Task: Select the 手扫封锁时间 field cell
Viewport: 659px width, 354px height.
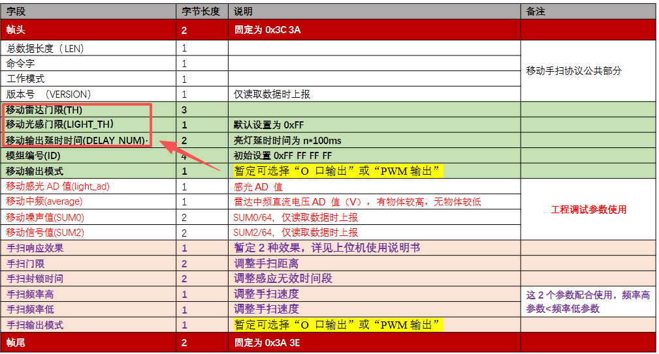Action: pos(88,278)
